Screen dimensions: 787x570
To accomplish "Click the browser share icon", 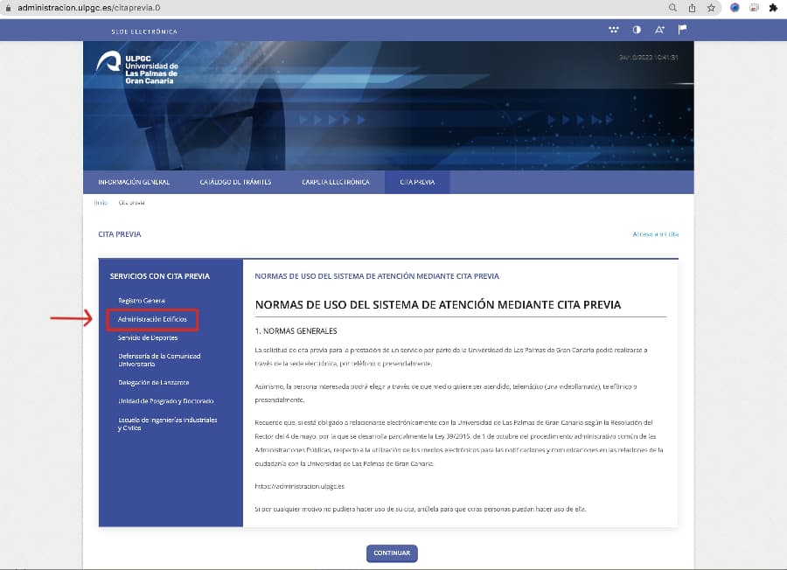I will click(x=693, y=8).
